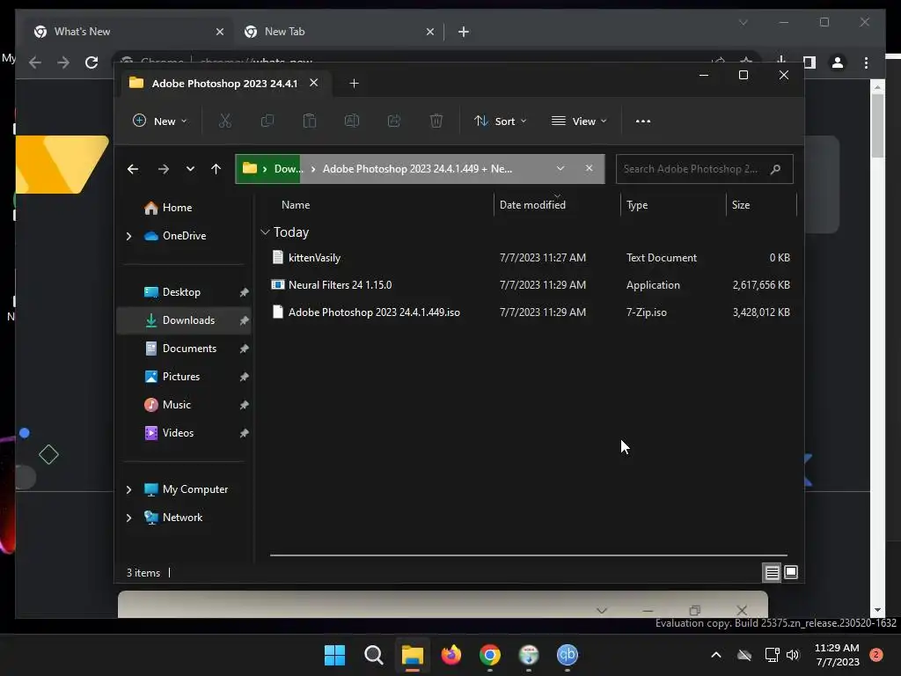Switch to large thumbnails view icon in status bar
901x676 pixels.
pos(791,572)
